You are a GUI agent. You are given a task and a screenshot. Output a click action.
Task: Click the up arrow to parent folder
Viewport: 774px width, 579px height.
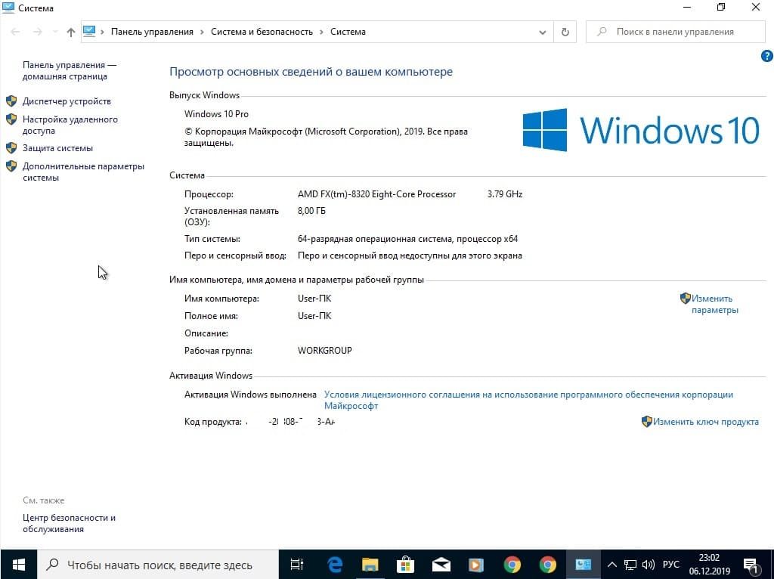(x=71, y=32)
